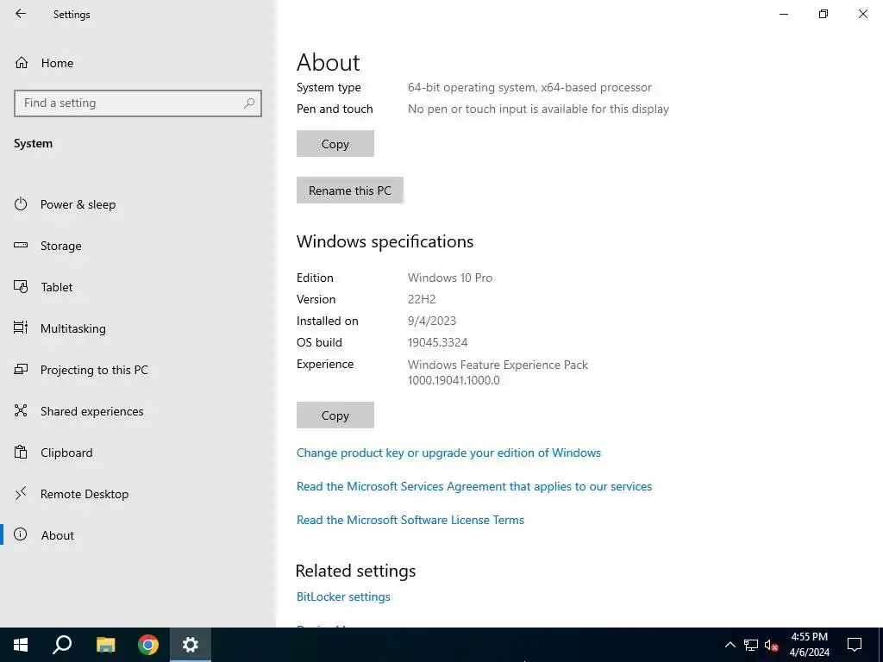
Task: Click the No pen or touch input text
Action: click(x=538, y=109)
